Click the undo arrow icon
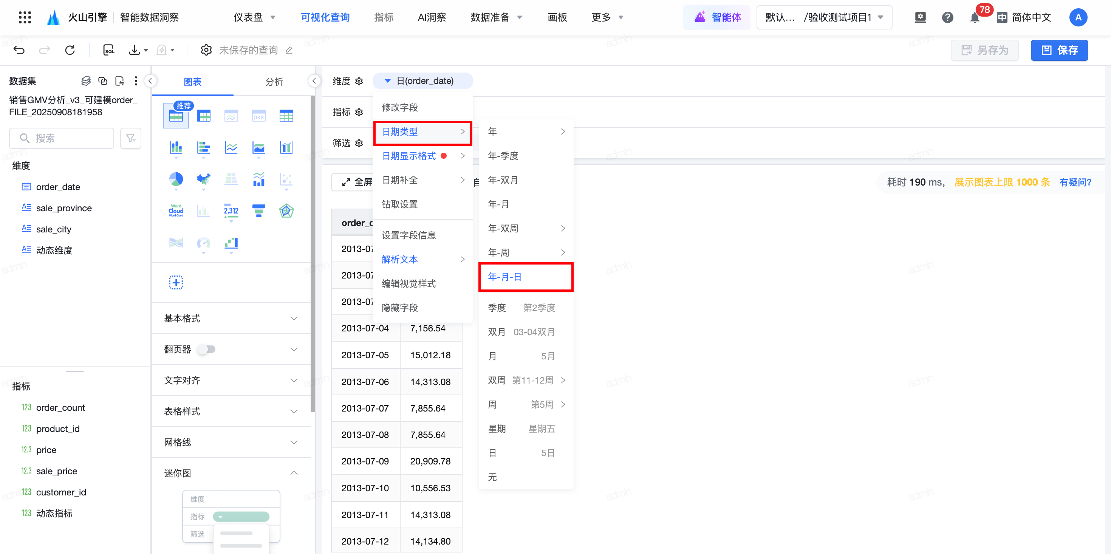This screenshot has height=554, width=1111. [x=19, y=50]
